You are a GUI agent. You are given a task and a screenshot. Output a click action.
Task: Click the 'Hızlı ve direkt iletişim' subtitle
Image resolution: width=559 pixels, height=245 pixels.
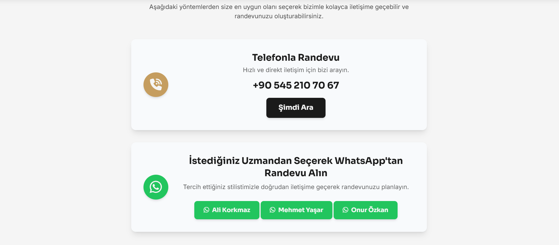296,70
